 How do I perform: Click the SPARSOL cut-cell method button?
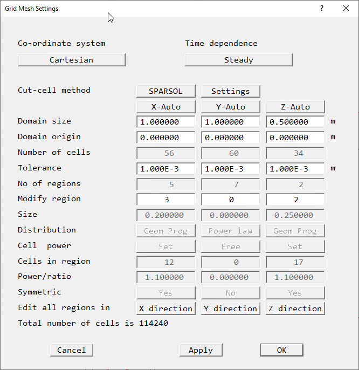tap(165, 91)
